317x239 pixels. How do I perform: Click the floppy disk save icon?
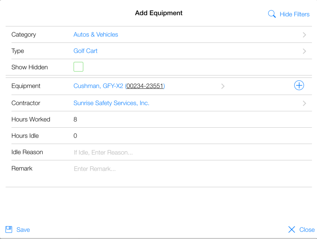[x=9, y=230]
